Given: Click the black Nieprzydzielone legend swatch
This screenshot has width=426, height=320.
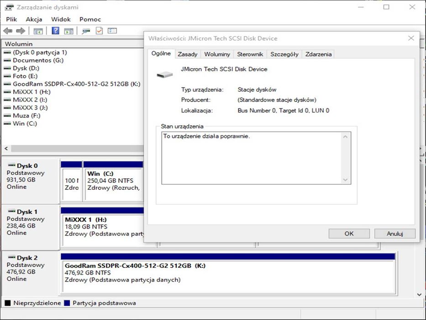Looking at the screenshot, I should pyautogui.click(x=8, y=303).
